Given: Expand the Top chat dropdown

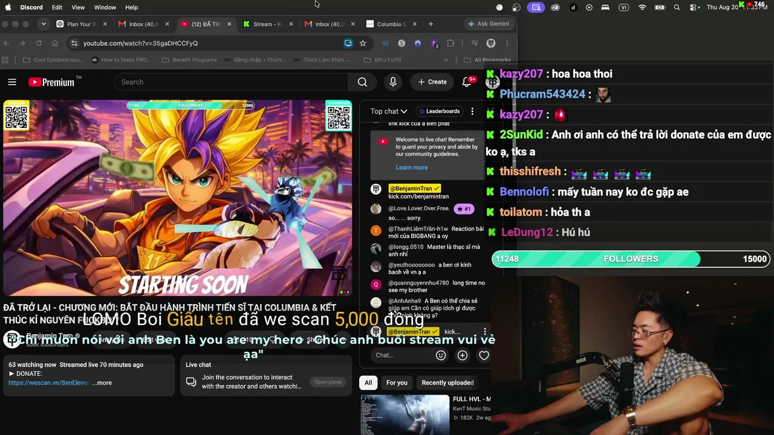Looking at the screenshot, I should coord(389,111).
